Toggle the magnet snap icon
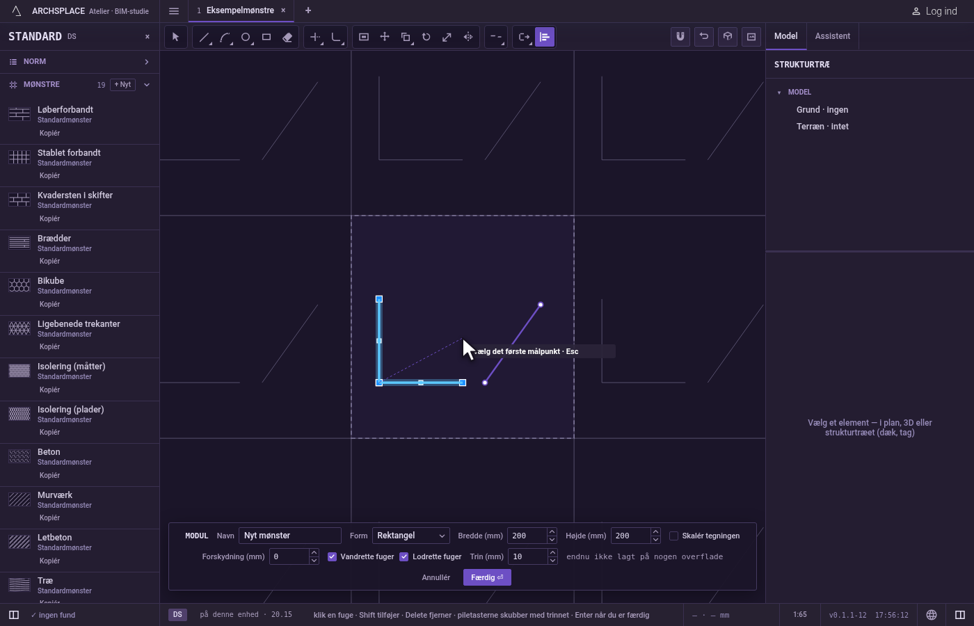Screen dimensions: 974x626 click(x=680, y=37)
